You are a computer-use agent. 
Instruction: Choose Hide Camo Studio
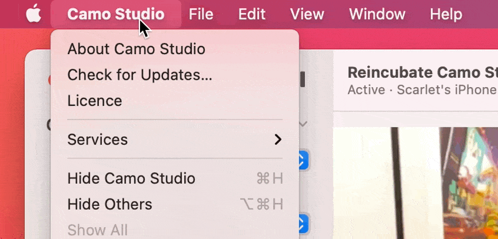click(x=175, y=178)
